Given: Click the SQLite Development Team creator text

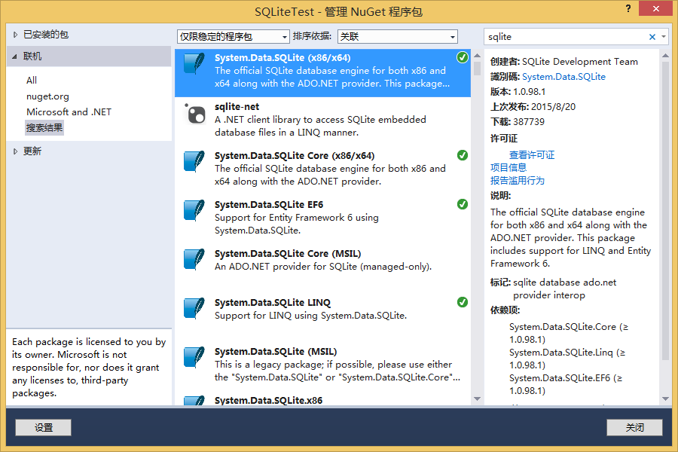Looking at the screenshot, I should (x=580, y=62).
